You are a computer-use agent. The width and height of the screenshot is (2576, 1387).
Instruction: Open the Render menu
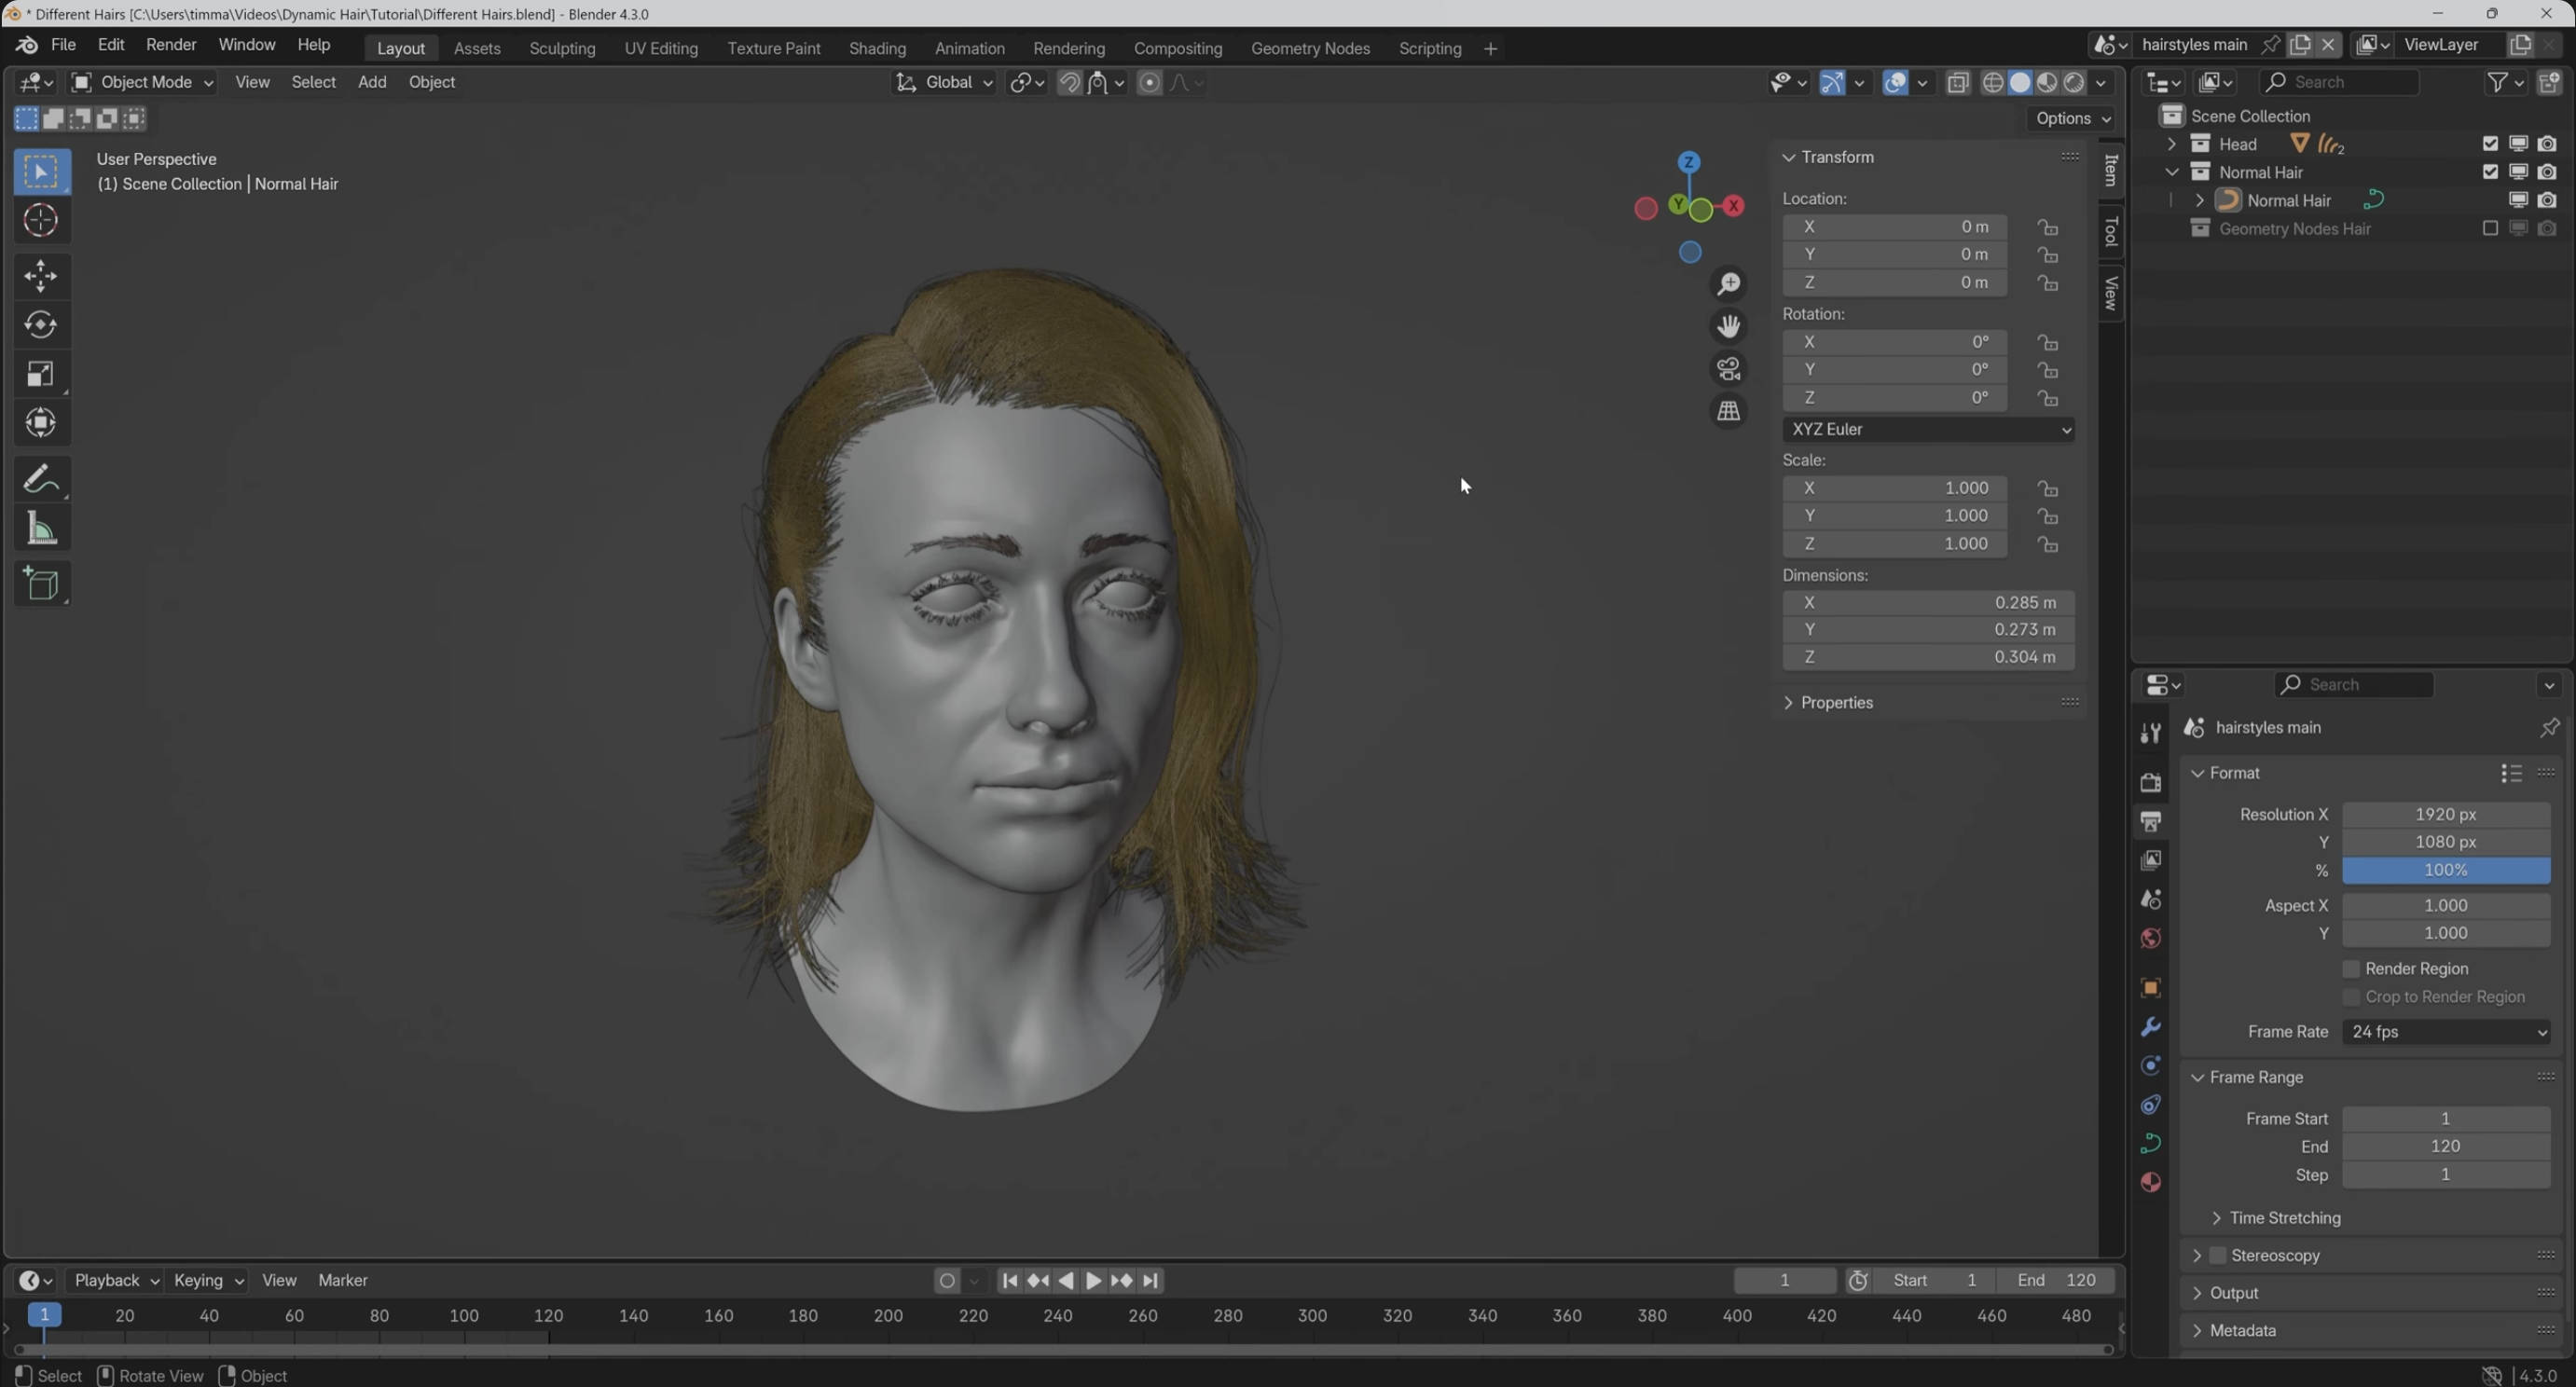pos(170,44)
